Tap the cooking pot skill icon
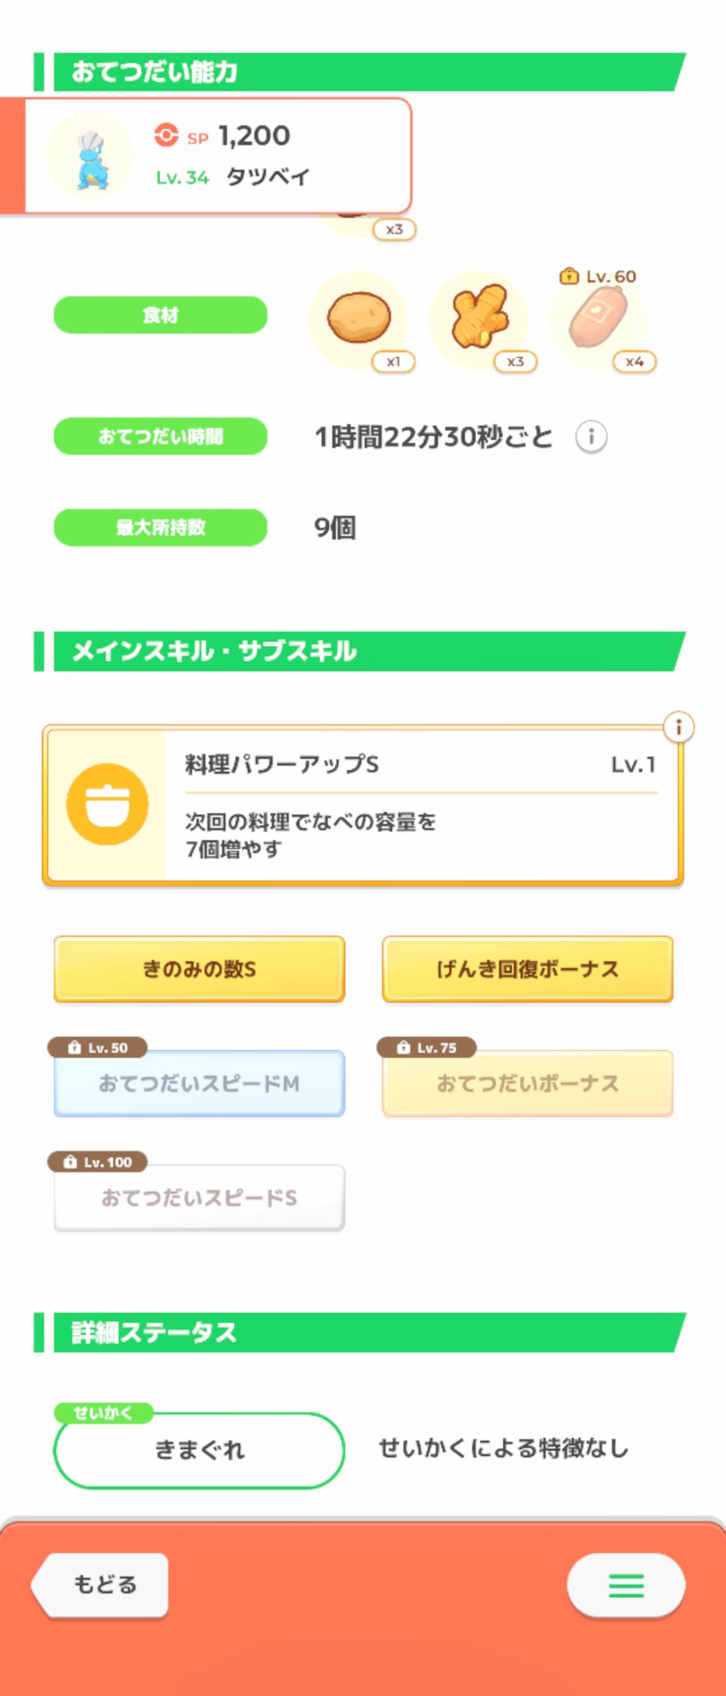 (108, 804)
